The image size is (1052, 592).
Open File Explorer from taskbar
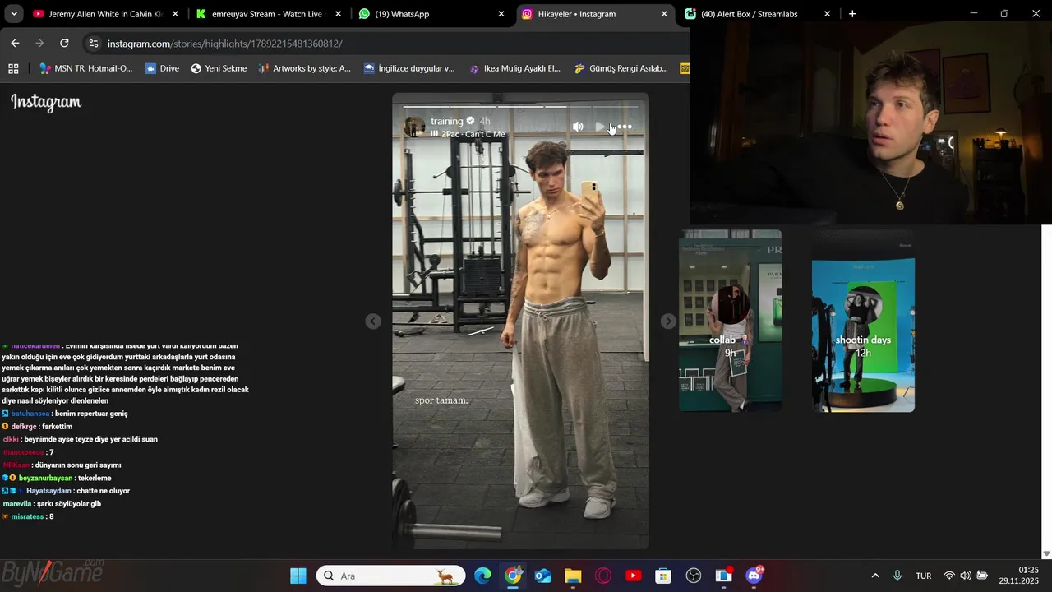click(573, 576)
